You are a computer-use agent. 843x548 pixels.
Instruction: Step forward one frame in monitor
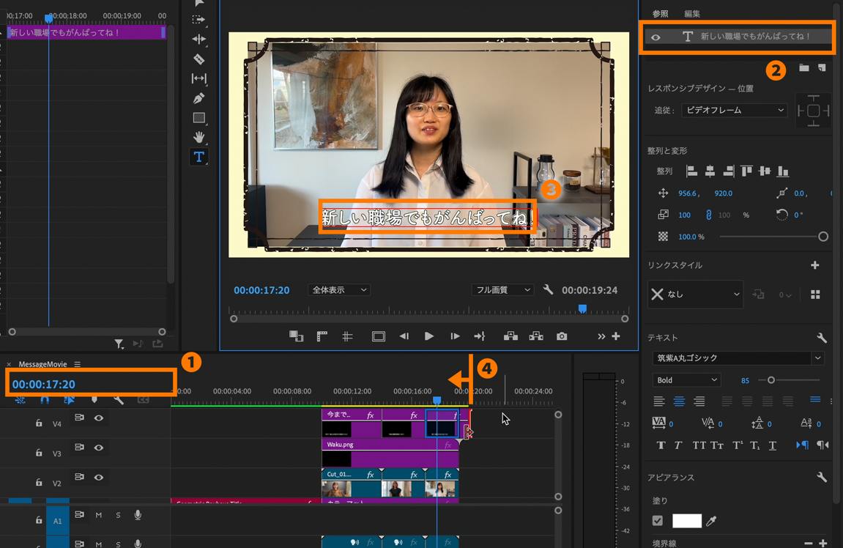[455, 336]
